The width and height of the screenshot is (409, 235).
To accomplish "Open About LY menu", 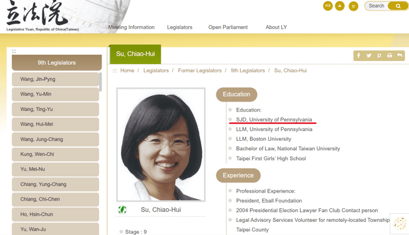I will [276, 27].
